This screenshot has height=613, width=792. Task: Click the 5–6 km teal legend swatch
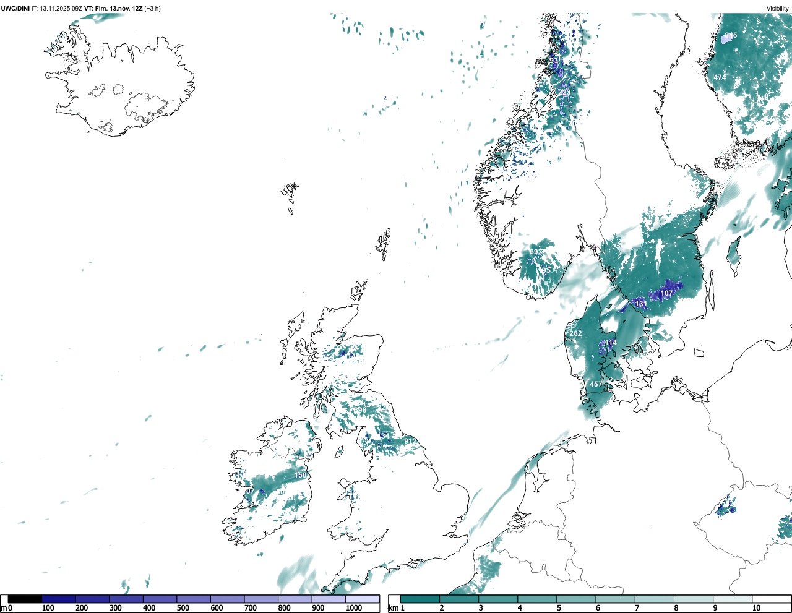[x=577, y=599]
